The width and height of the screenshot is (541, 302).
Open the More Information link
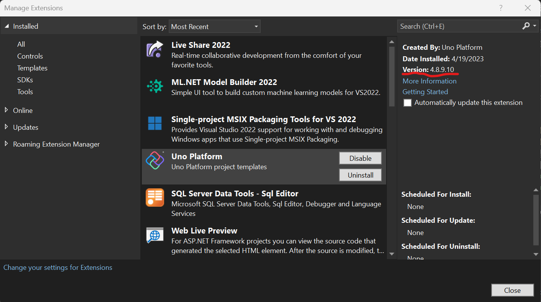tap(429, 81)
